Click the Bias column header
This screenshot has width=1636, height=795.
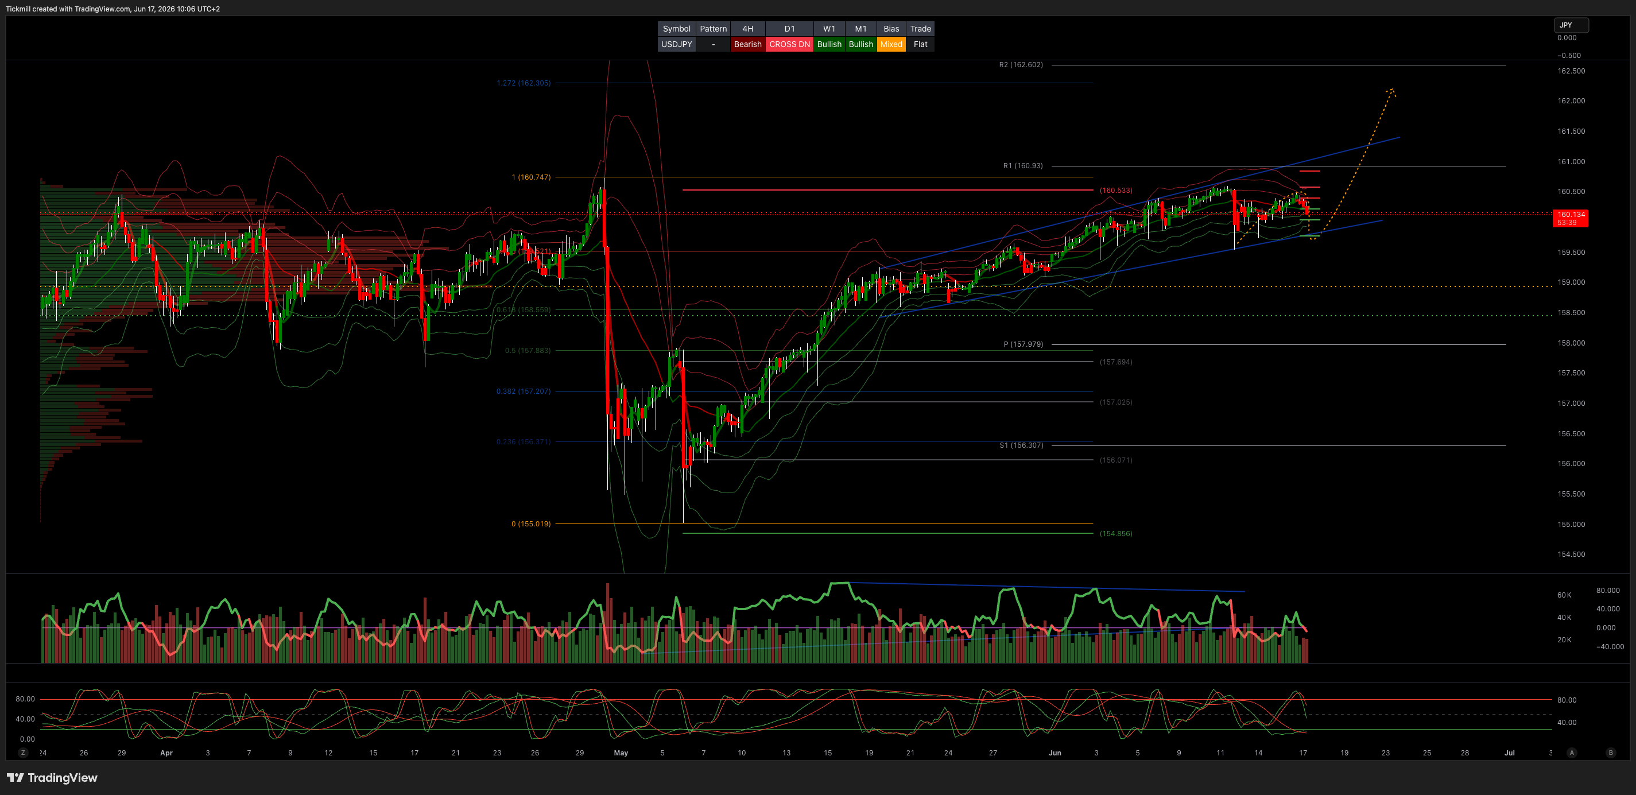(x=891, y=29)
